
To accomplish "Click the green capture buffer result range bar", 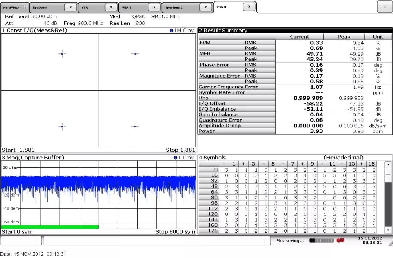I will [50, 227].
